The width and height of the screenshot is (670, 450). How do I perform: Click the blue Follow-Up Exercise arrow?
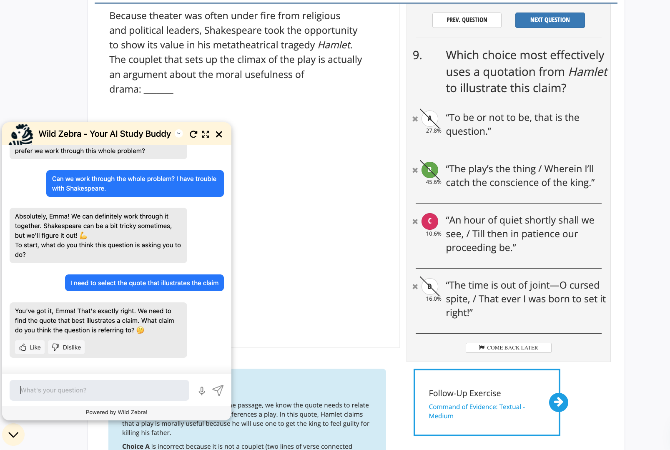(558, 402)
